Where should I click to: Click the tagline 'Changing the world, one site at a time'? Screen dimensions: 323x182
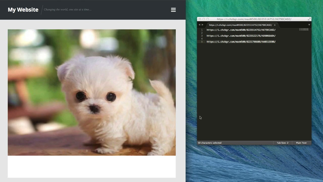coord(68,10)
